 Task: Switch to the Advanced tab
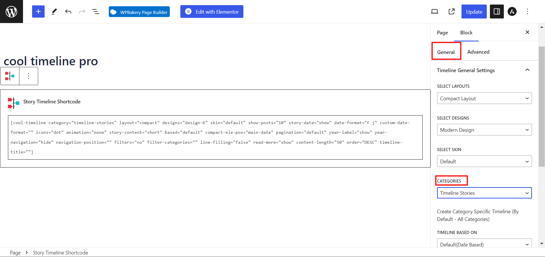tap(478, 52)
